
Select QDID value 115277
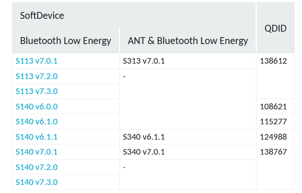tap(274, 122)
